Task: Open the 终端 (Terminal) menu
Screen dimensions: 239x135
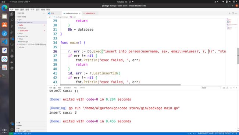Action: point(43,10)
